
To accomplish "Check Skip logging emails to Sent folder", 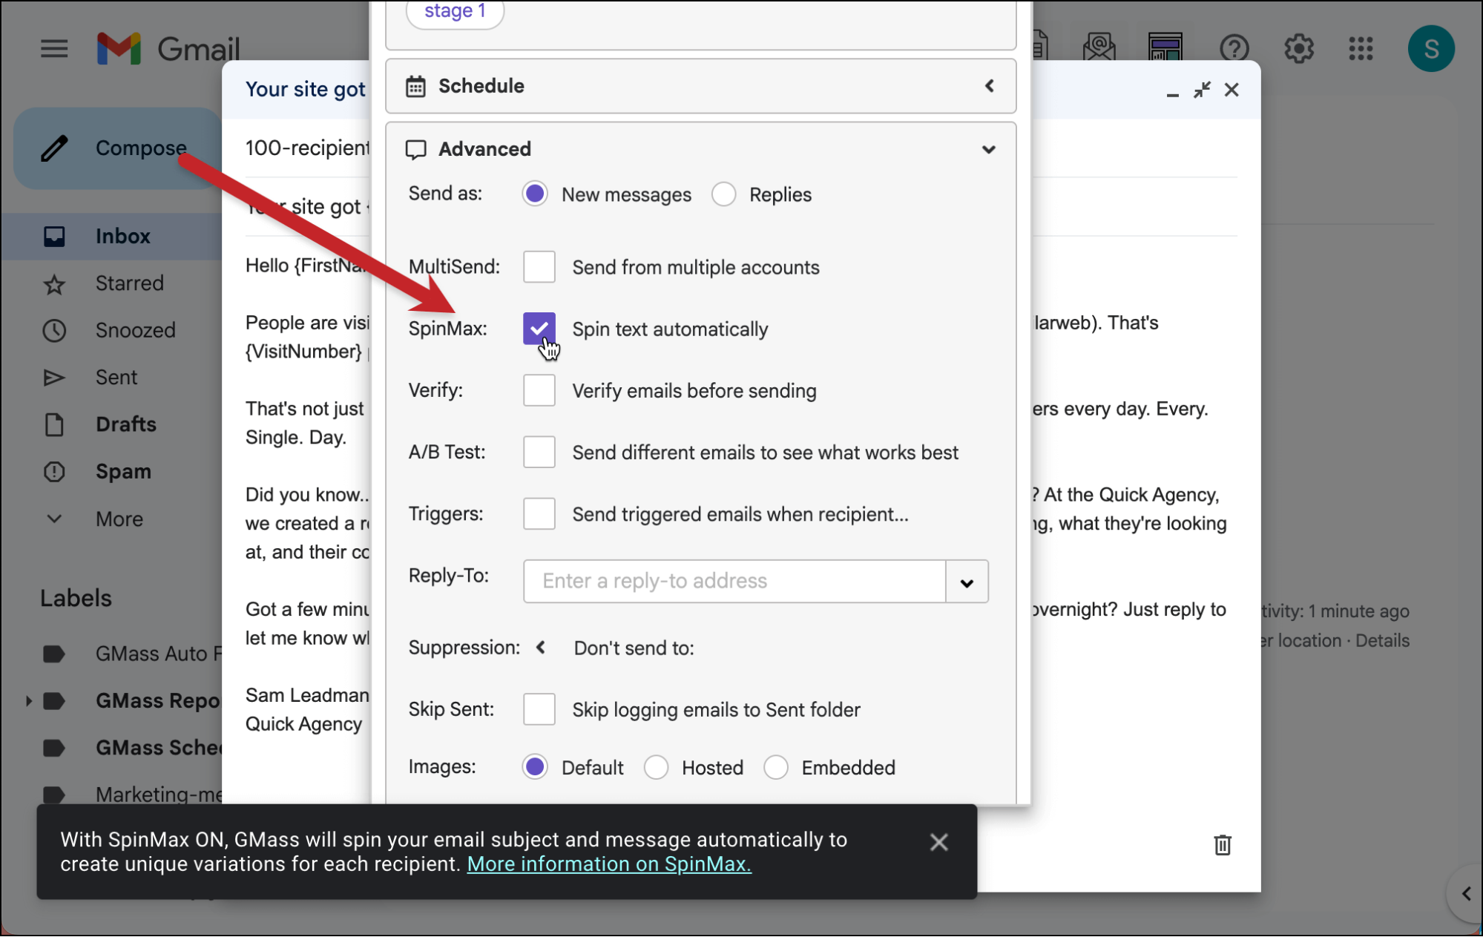I will tap(539, 709).
